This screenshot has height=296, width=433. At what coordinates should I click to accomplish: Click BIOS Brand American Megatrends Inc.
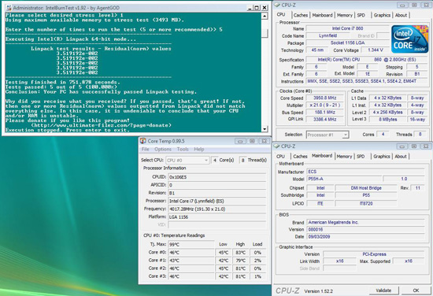point(365,222)
